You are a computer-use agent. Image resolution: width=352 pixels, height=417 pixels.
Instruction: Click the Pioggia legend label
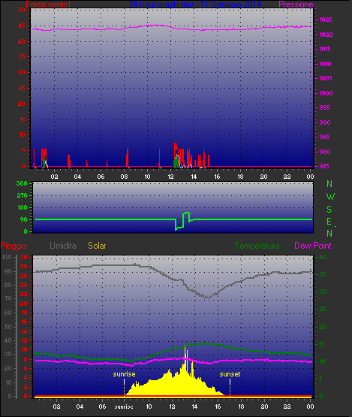point(14,246)
